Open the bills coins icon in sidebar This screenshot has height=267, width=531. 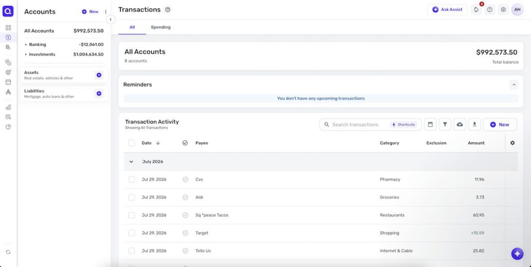coord(8,47)
